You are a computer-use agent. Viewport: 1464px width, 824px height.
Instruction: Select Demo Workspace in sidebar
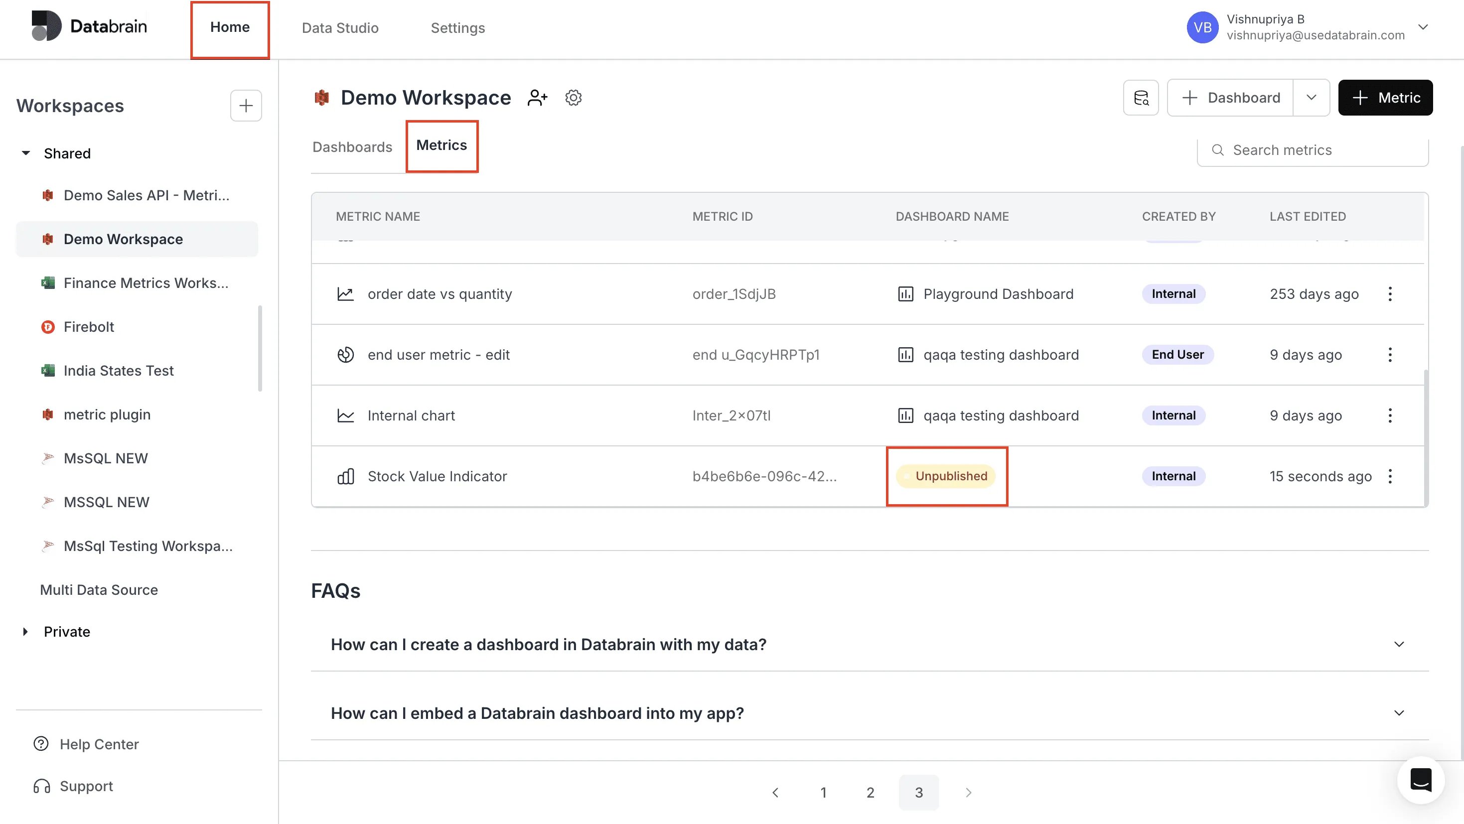137,239
